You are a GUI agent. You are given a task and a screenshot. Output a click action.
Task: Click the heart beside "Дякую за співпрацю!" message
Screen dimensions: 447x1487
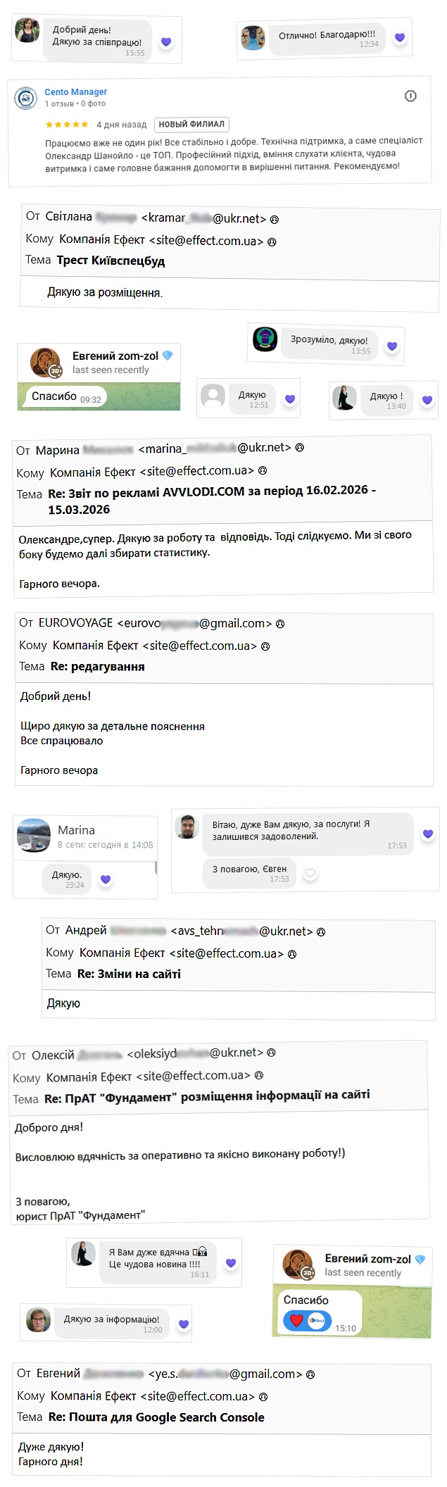(166, 42)
